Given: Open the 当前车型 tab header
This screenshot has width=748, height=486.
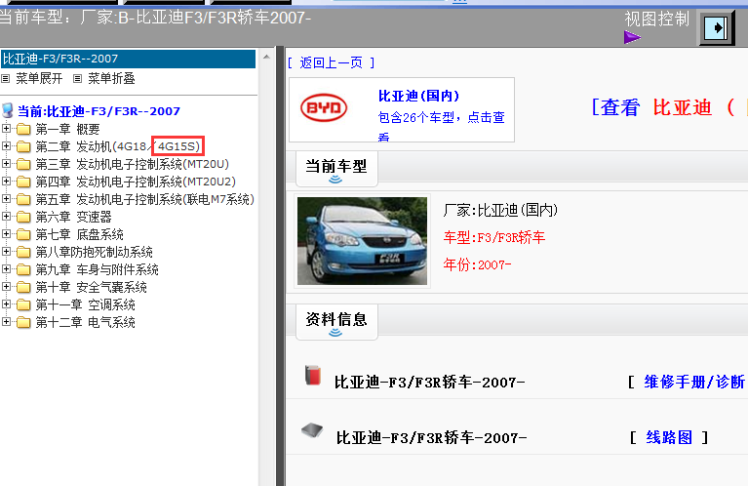Looking at the screenshot, I should point(336,169).
